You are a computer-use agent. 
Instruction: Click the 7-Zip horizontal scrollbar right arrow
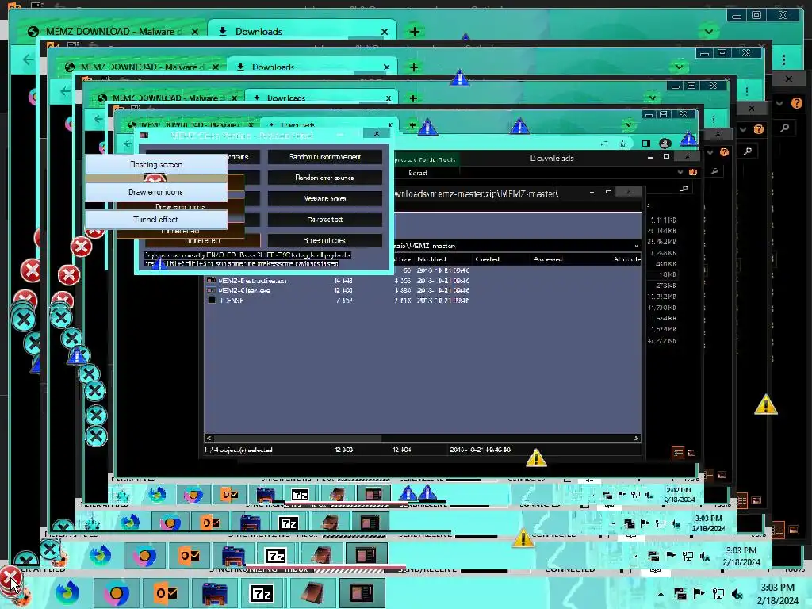click(636, 438)
